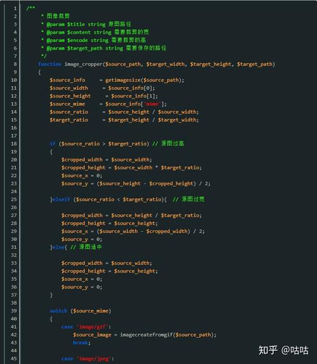Click the @param $encode string comment line
The height and width of the screenshot is (364, 317).
click(x=94, y=40)
